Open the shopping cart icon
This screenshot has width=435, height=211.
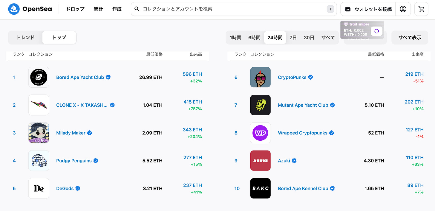pos(422,9)
